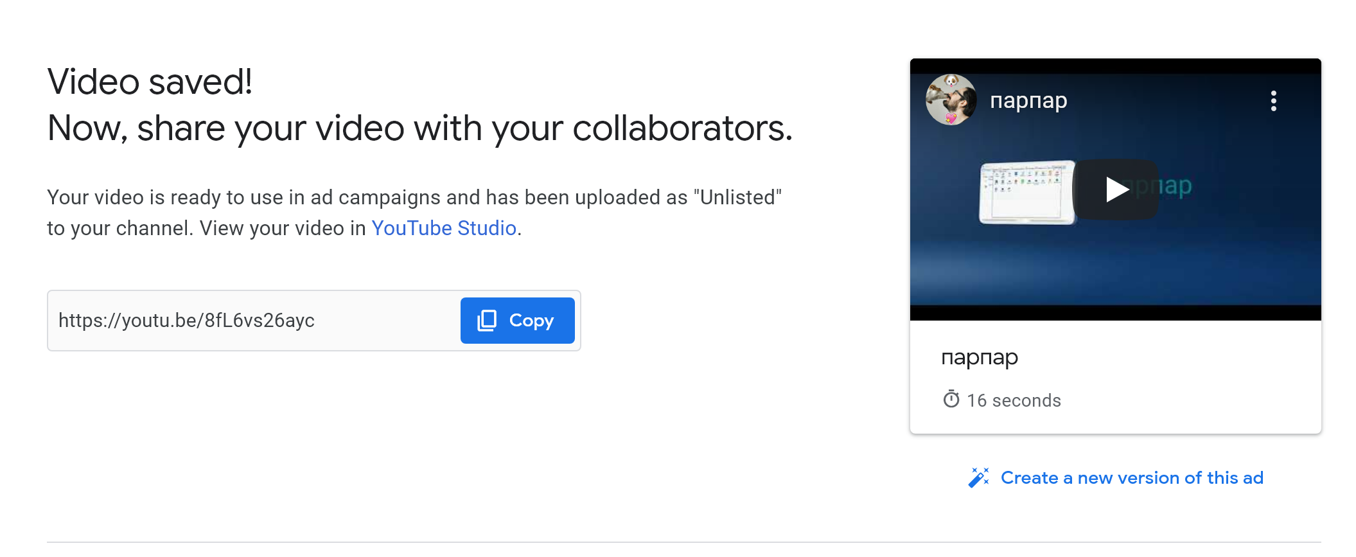Click the blue пар text beside play button
This screenshot has width=1356, height=557.
[1173, 187]
